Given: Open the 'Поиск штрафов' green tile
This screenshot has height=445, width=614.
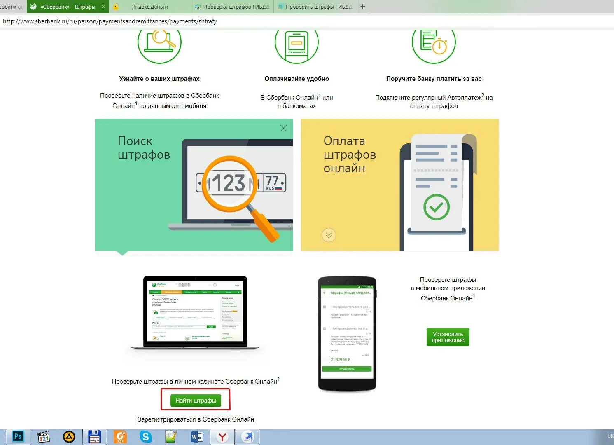Looking at the screenshot, I should (194, 185).
